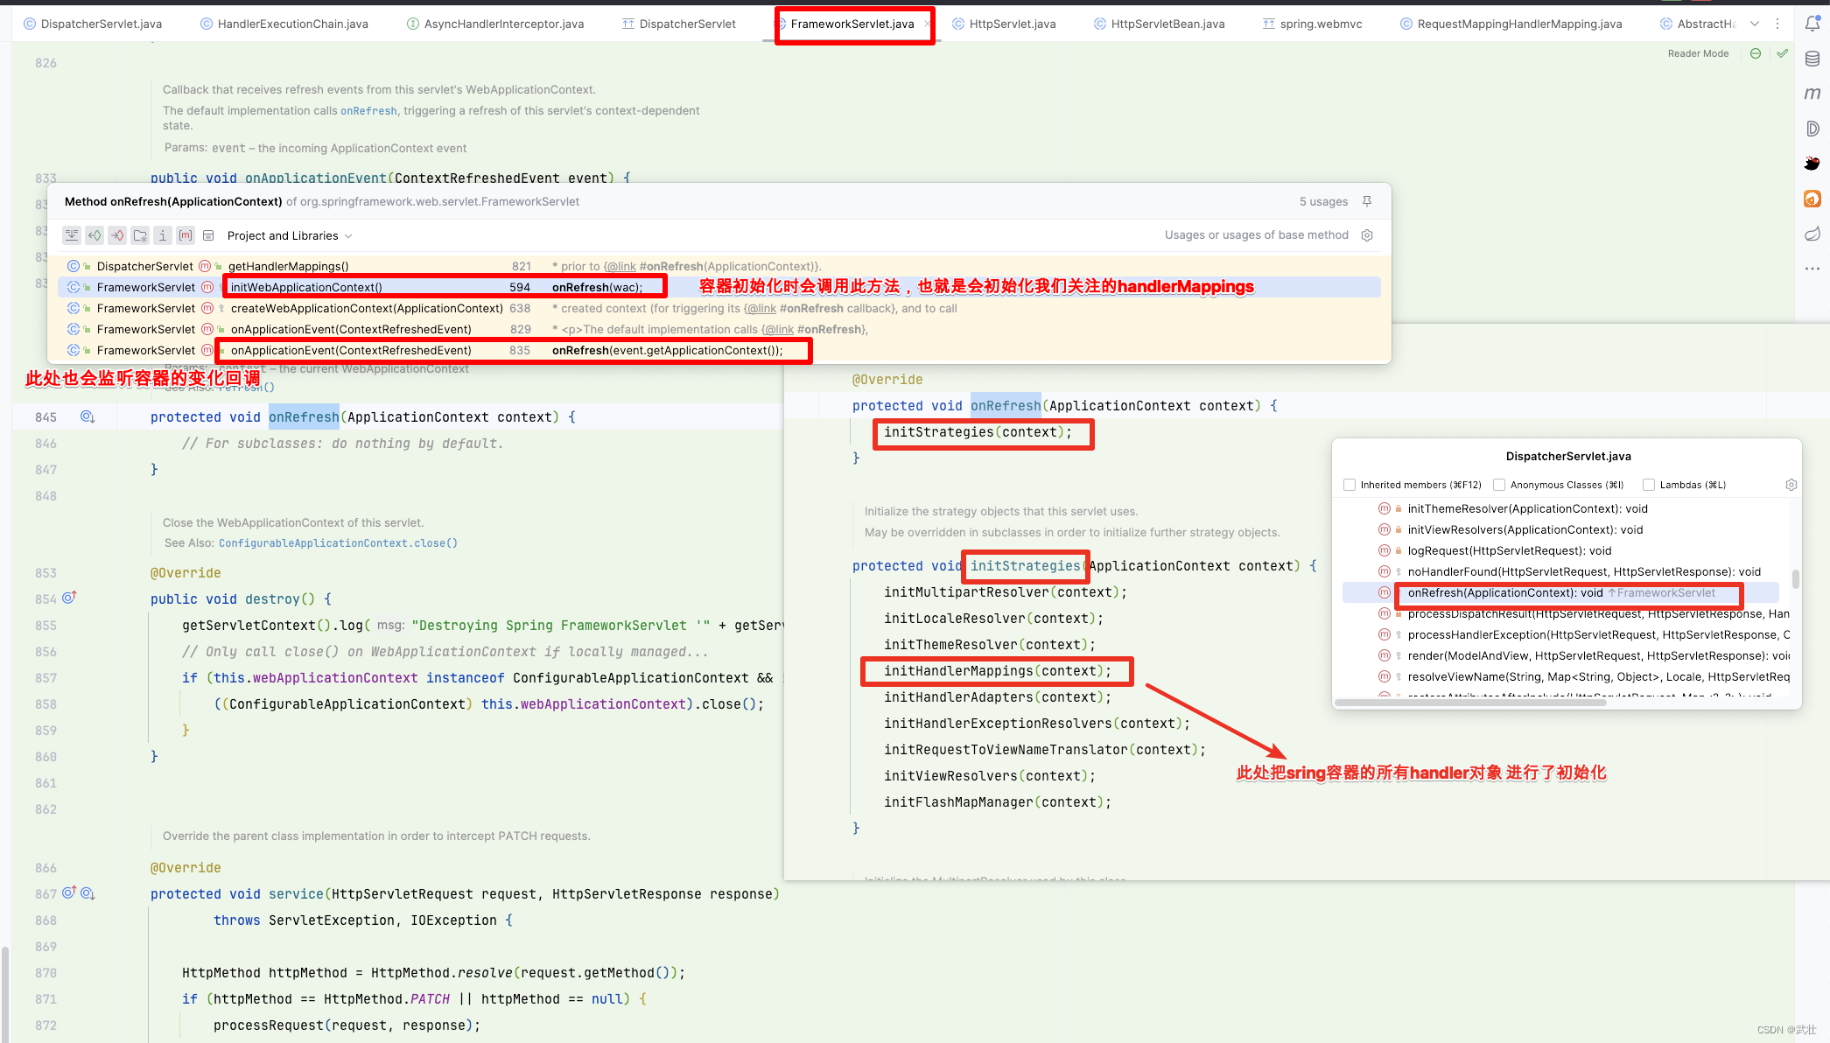Toggle the info 'i' filter icon in usages toolbar
Viewport: 1830px width, 1043px height.
tap(163, 235)
